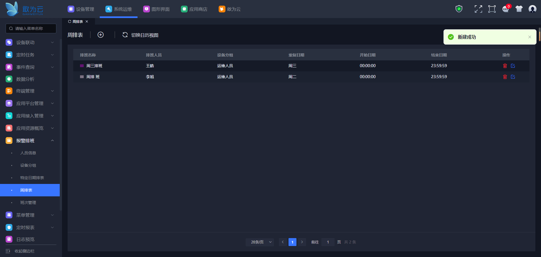The height and width of the screenshot is (257, 541).
Task: Click the screen frame icon in header
Action: tap(492, 9)
